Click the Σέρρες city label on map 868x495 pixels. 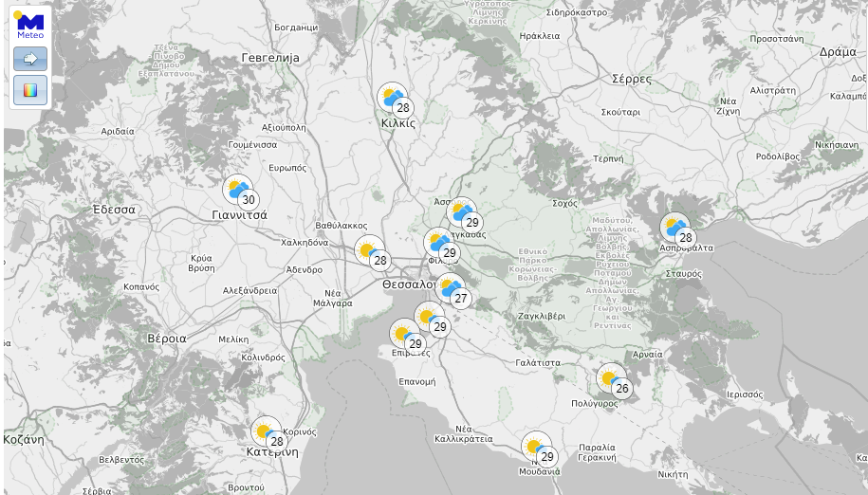pyautogui.click(x=632, y=79)
